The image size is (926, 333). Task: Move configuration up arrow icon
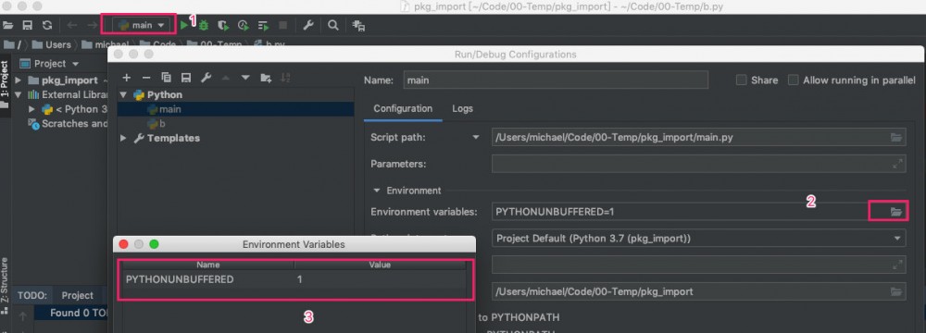[226, 78]
